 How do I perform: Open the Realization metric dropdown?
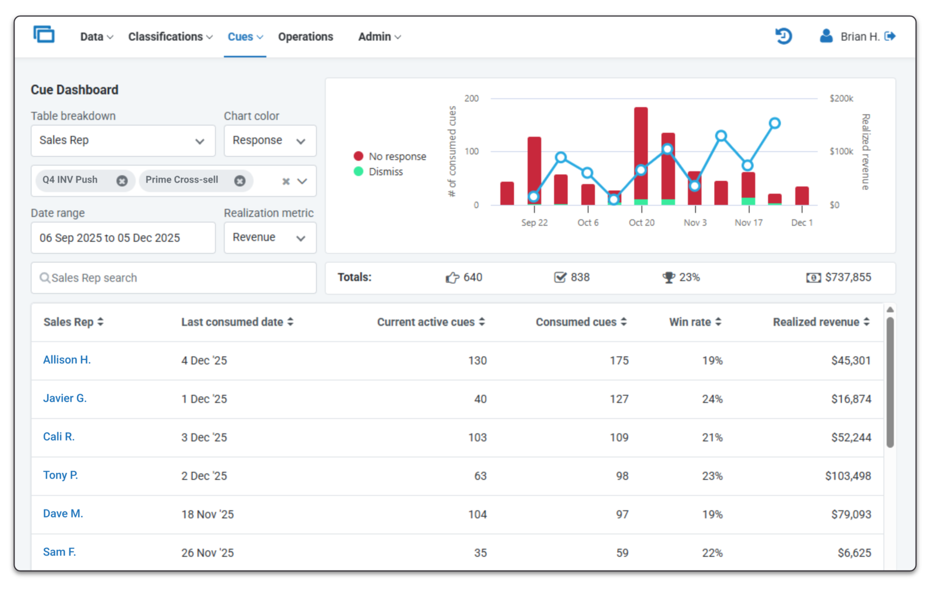270,237
